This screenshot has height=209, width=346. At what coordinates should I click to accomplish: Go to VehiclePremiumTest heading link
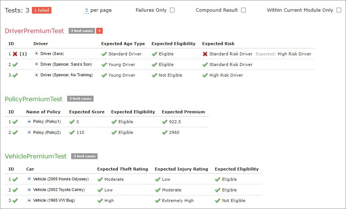tap(36, 156)
